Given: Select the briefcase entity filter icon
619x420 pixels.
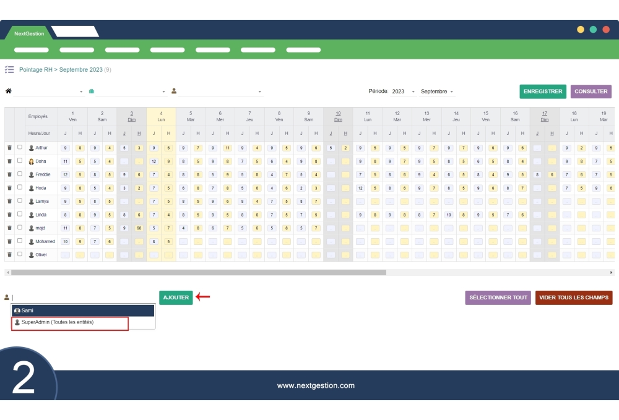Looking at the screenshot, I should pyautogui.click(x=91, y=91).
